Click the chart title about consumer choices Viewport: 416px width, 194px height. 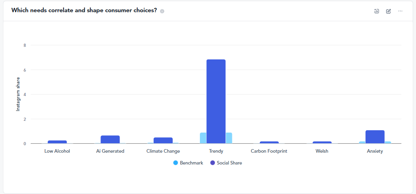tap(84, 11)
